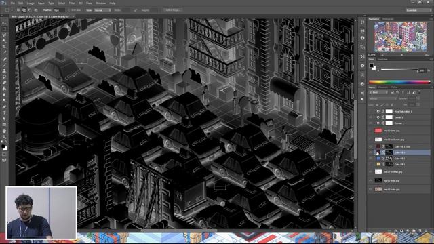Open the Filter menu
Image resolution: width=434 pixels, height=244 pixels.
72,3
